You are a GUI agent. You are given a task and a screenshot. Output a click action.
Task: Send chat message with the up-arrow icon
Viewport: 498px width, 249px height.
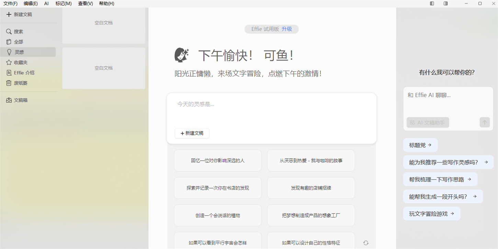(x=484, y=122)
